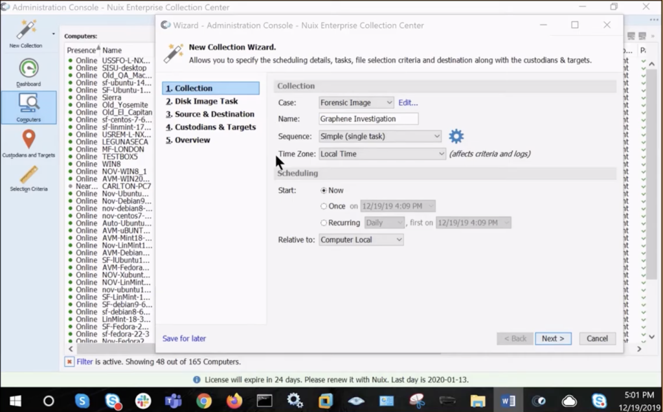Go to step 4 Custodians & Targets
This screenshot has height=412, width=663.
pos(210,127)
